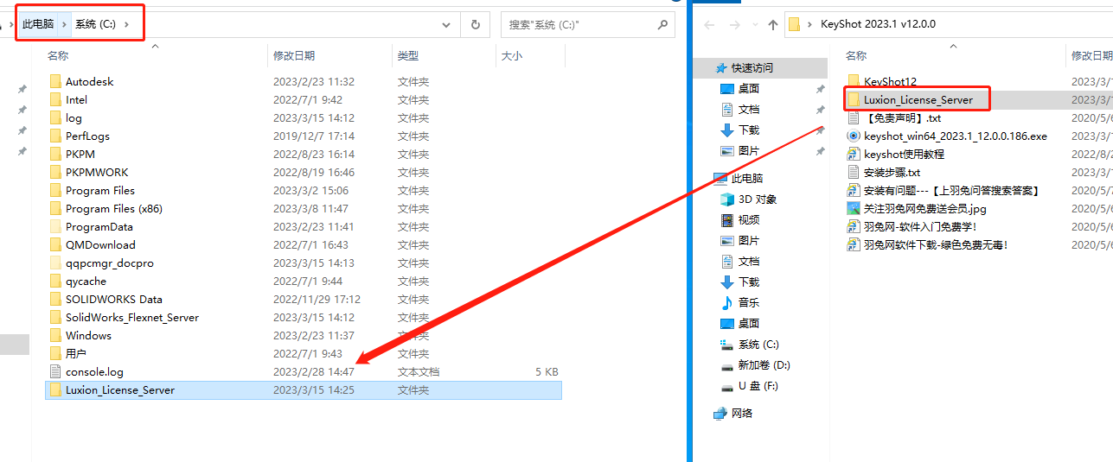Select the 【免责声明】.txt file icon
1113x462 pixels.
[x=854, y=117]
